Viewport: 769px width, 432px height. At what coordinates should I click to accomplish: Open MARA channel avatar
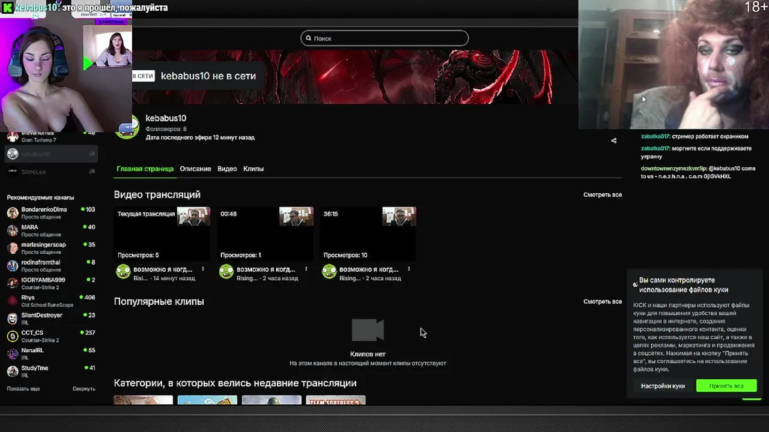pyautogui.click(x=13, y=230)
